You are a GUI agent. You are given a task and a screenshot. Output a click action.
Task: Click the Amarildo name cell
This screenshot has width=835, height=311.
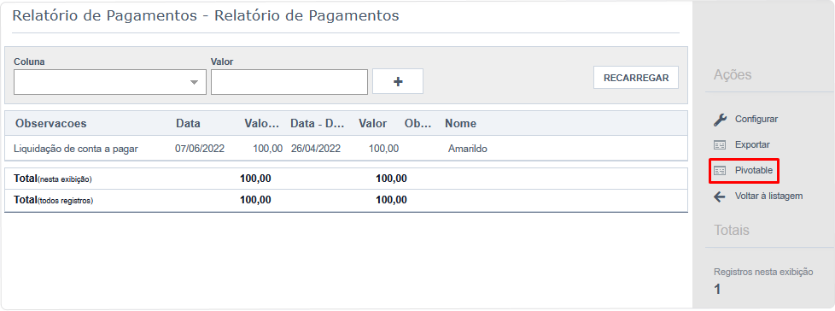468,150
